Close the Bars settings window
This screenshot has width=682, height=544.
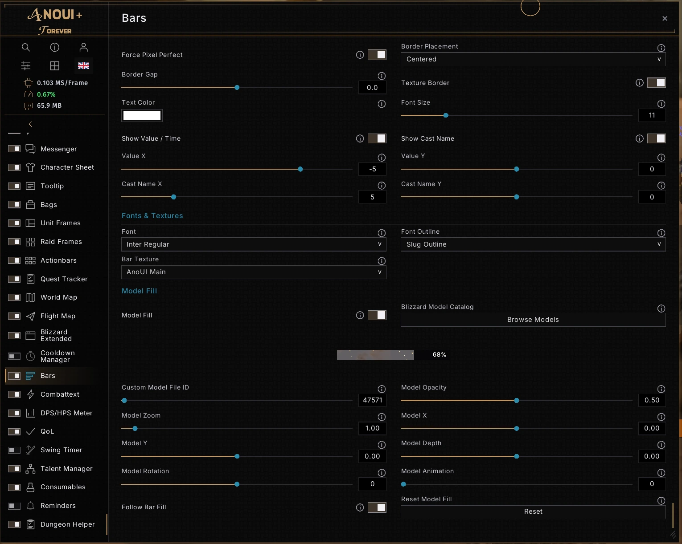(665, 18)
